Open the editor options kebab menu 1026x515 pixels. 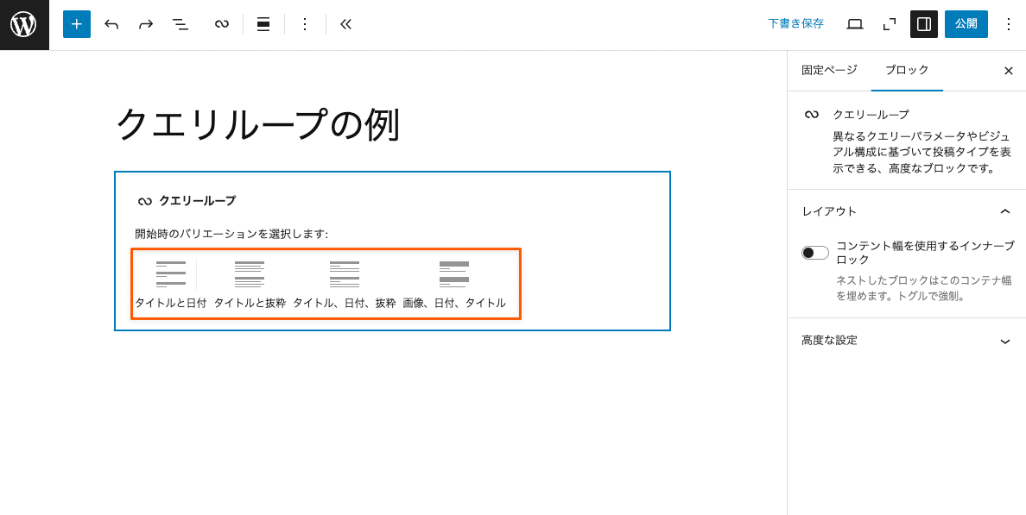click(1008, 24)
